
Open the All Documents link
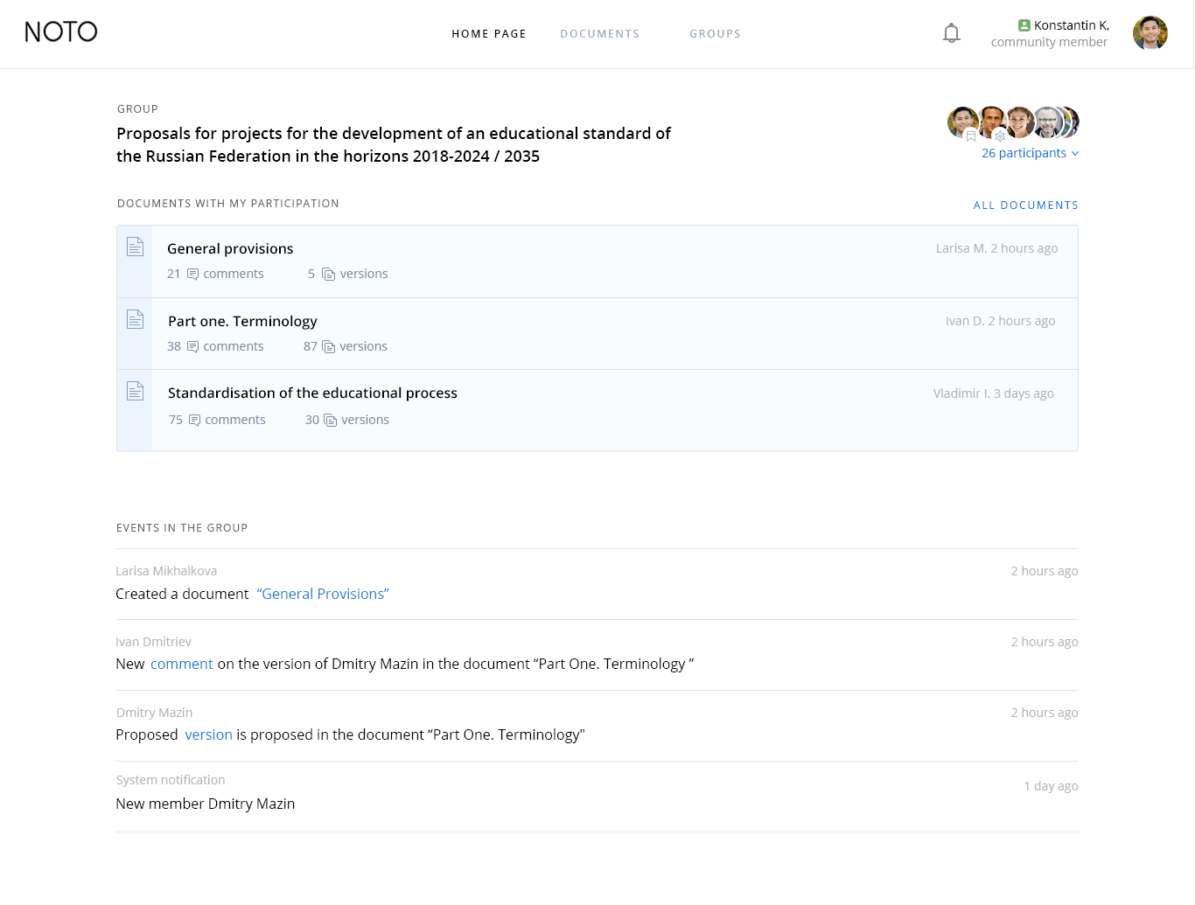click(x=1026, y=205)
